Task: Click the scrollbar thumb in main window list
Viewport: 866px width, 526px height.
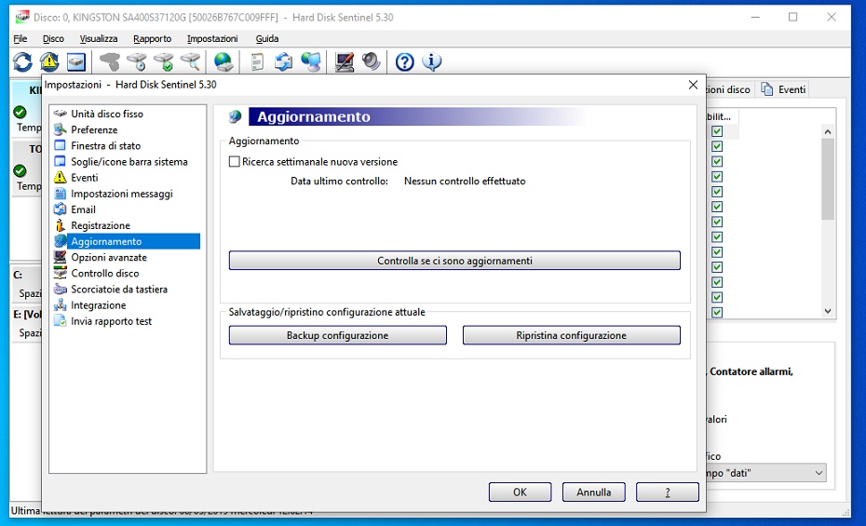Action: click(827, 179)
